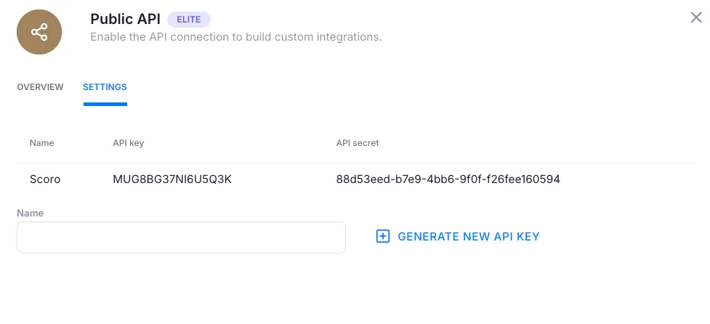Switch to the Overview tab
710x324 pixels.
coord(40,87)
